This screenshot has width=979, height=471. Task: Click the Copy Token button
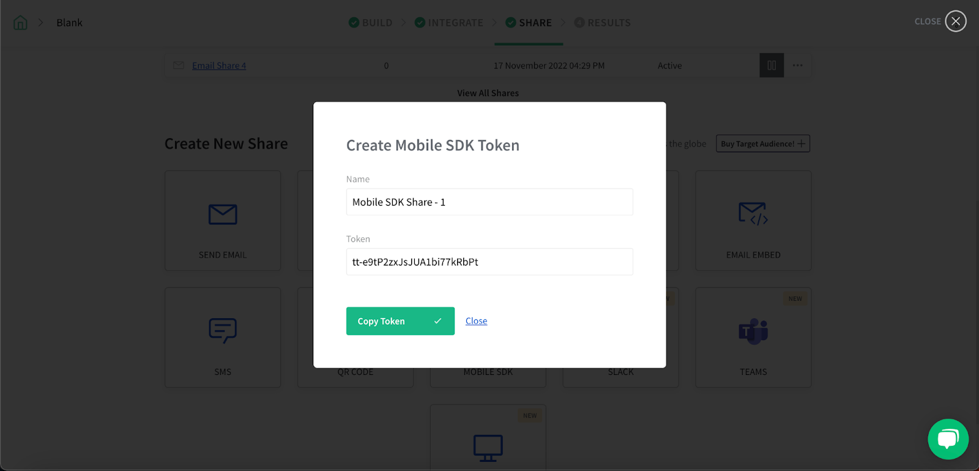[400, 321]
